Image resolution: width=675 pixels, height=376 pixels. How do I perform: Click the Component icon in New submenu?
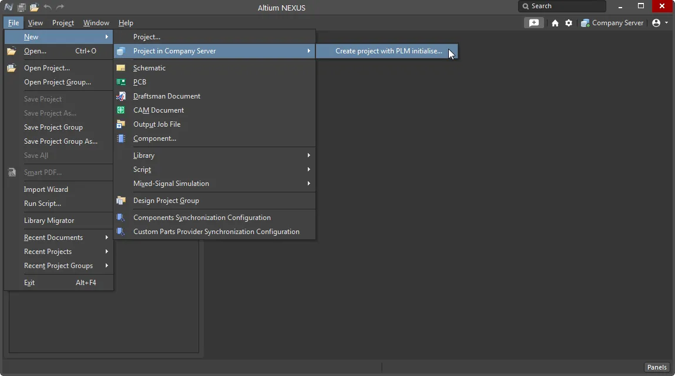[x=121, y=138]
